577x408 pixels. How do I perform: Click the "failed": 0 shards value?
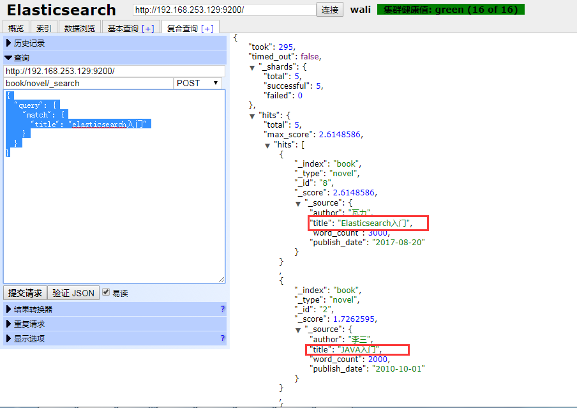coord(300,96)
